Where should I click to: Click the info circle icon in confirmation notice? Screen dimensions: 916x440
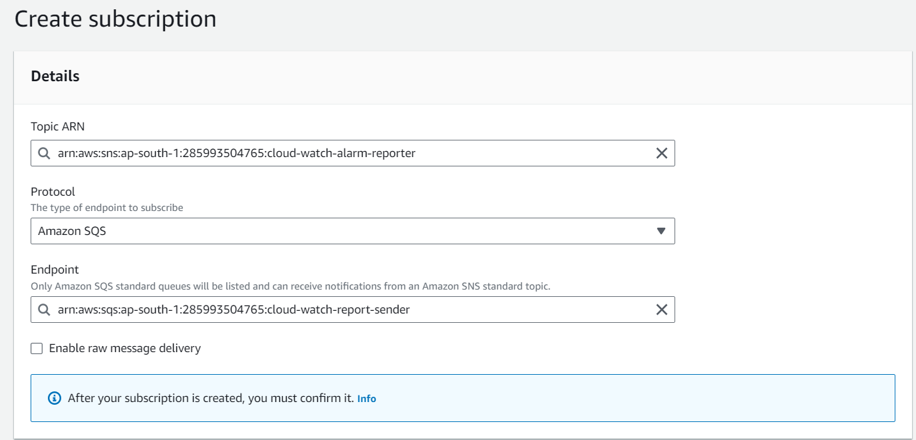(55, 398)
